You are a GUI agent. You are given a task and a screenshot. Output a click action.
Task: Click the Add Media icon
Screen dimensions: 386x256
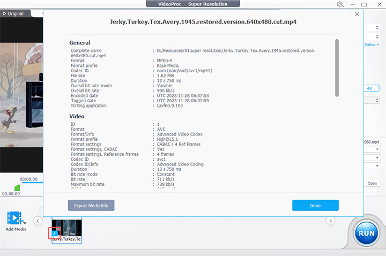coord(16,218)
